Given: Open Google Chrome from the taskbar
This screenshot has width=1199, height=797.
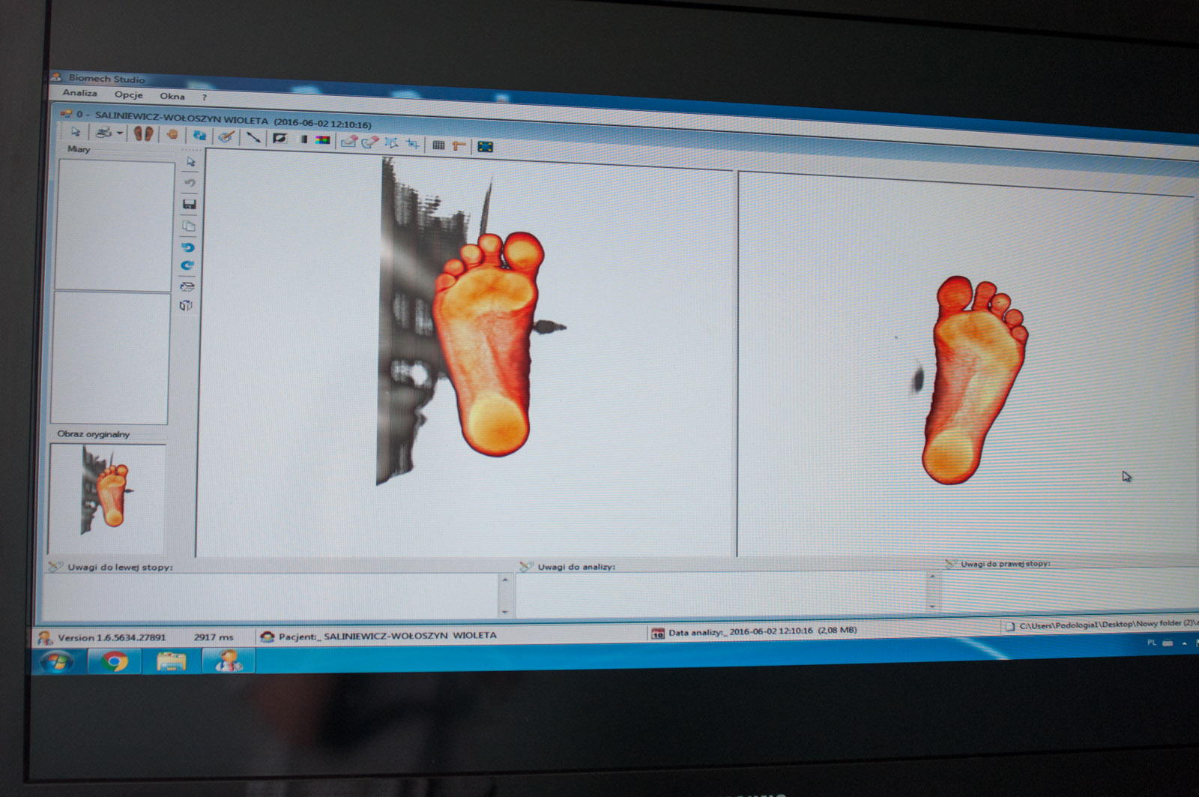Looking at the screenshot, I should [x=114, y=661].
